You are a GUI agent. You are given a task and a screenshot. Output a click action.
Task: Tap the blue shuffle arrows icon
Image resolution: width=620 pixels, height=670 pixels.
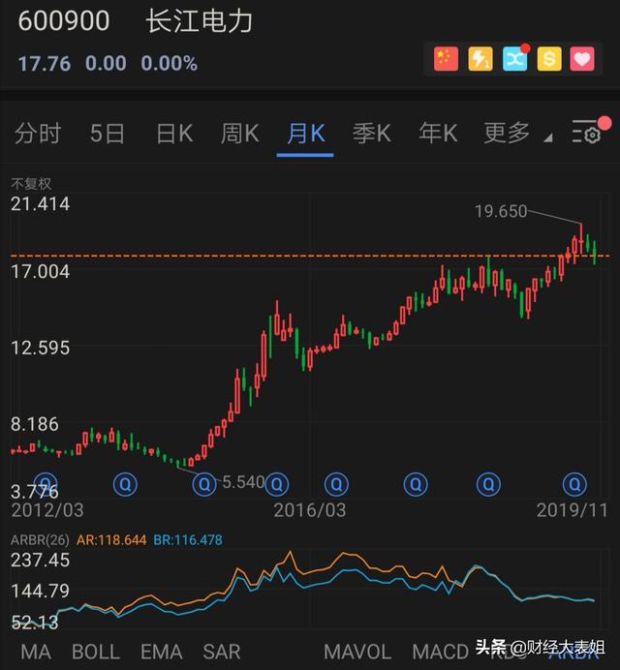pyautogui.click(x=515, y=59)
